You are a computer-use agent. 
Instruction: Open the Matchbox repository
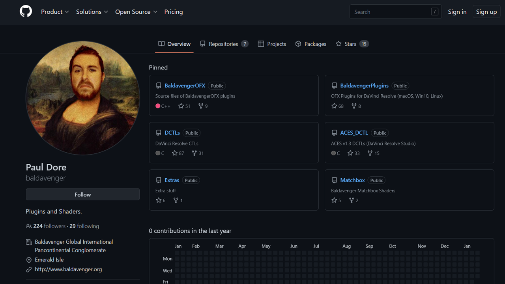click(353, 180)
